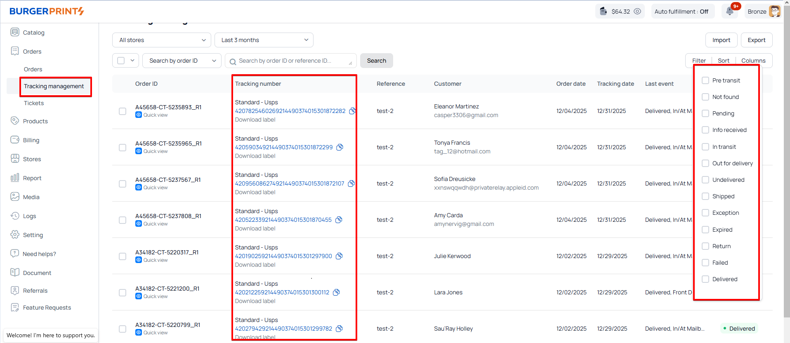The image size is (790, 343).
Task: Open Setting gear in sidebar
Action: [15, 235]
